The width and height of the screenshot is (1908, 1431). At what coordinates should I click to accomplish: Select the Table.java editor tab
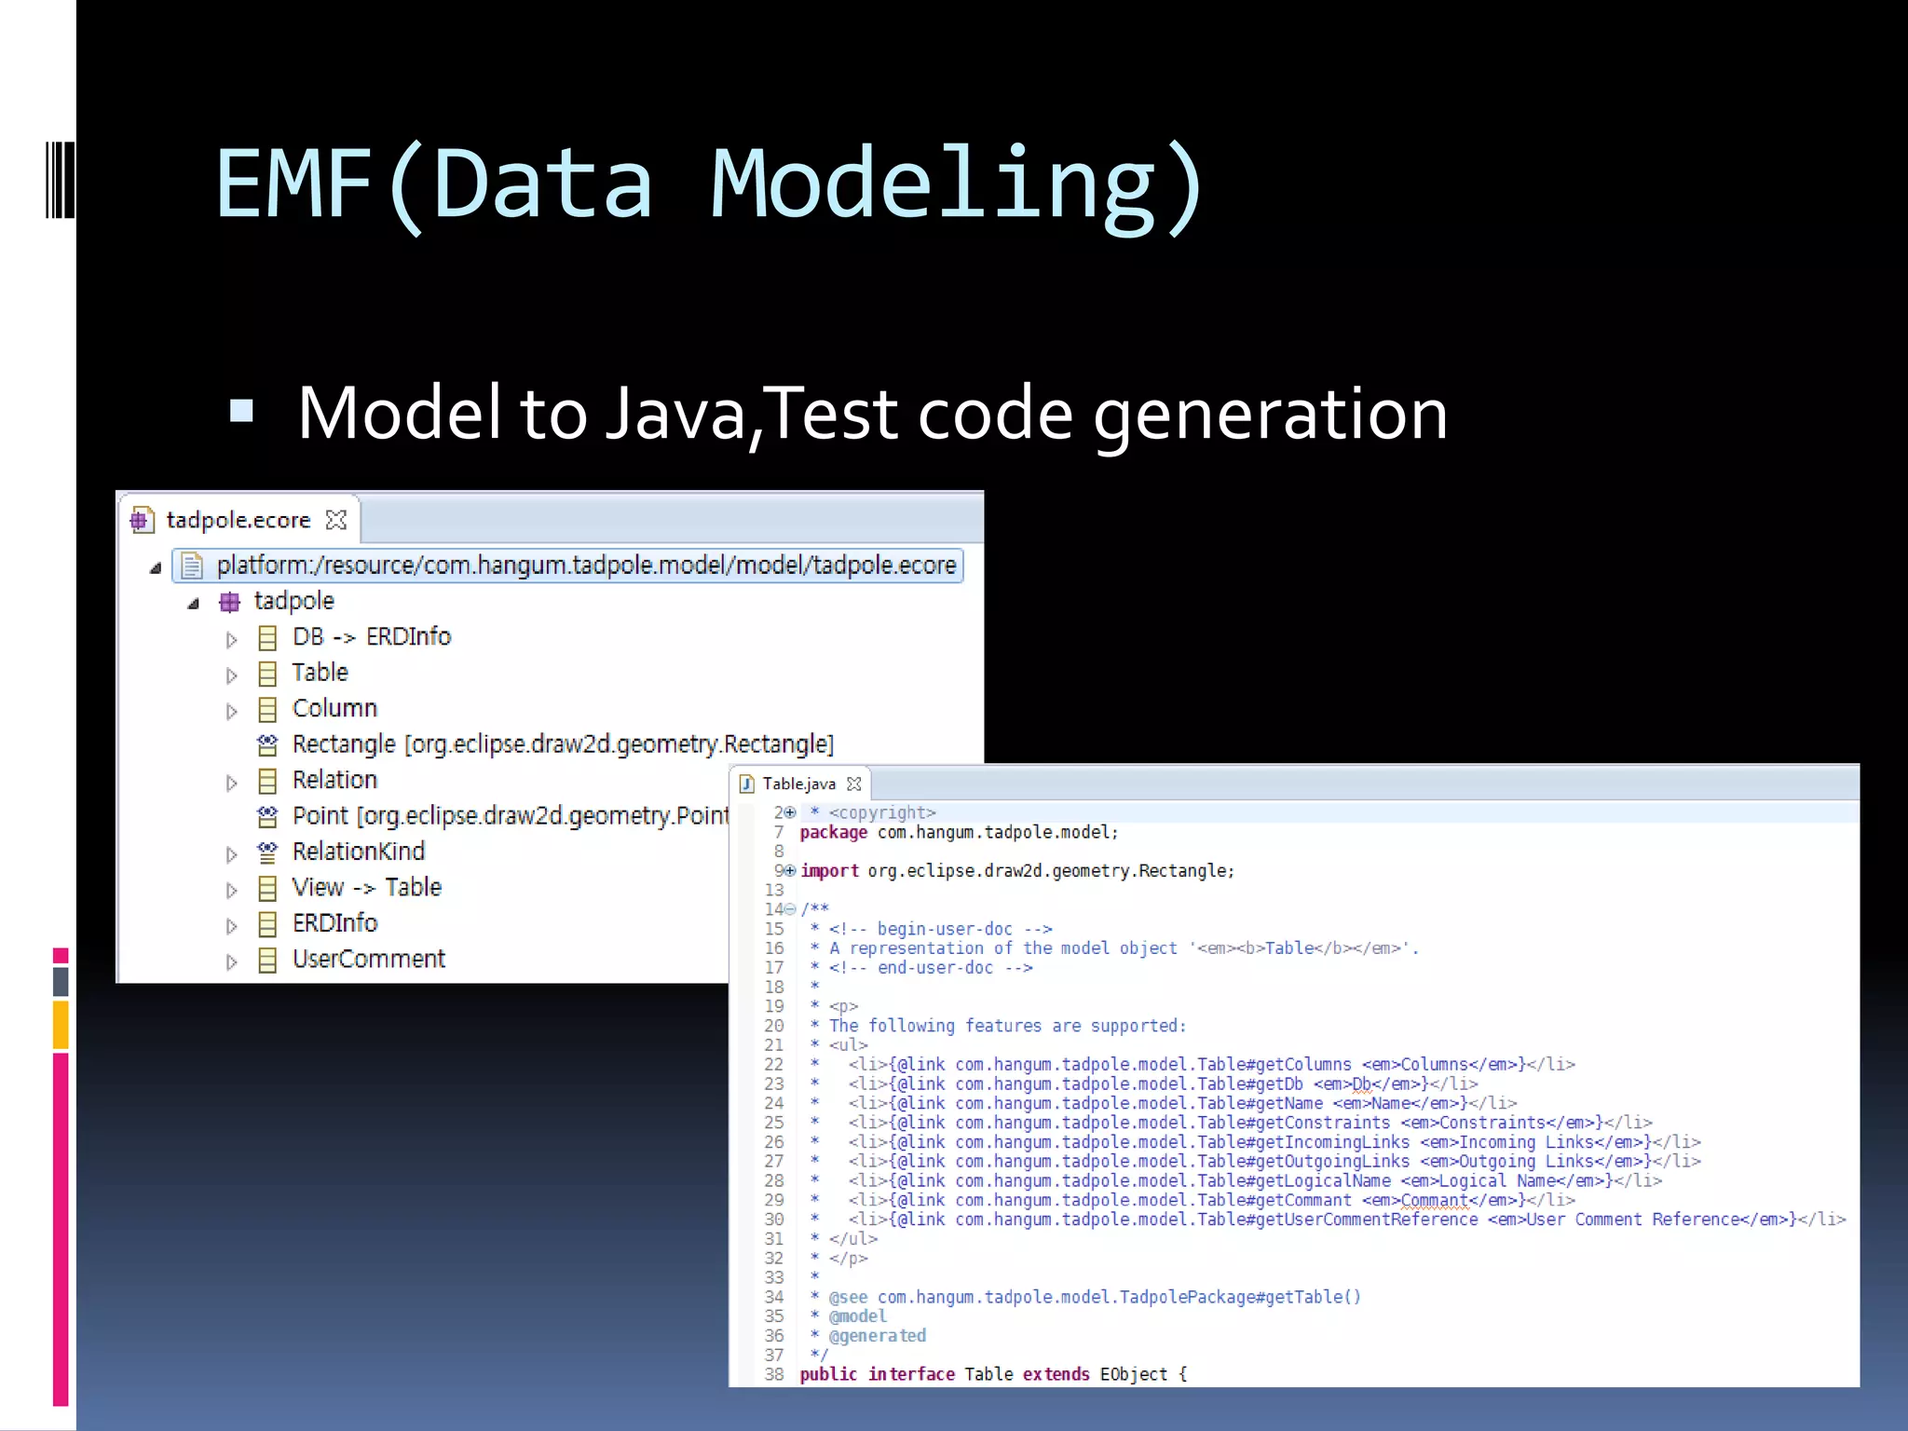[x=798, y=784]
